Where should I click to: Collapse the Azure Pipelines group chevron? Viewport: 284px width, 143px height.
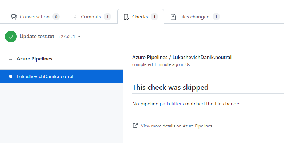(11, 59)
